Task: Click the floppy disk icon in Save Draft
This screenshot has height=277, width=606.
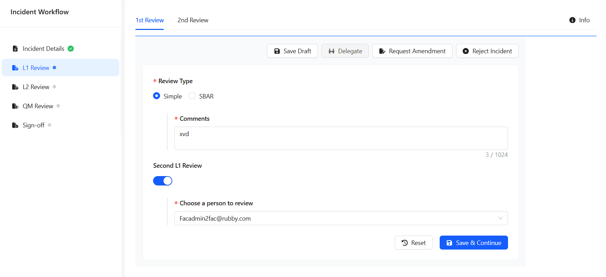Action: click(277, 51)
